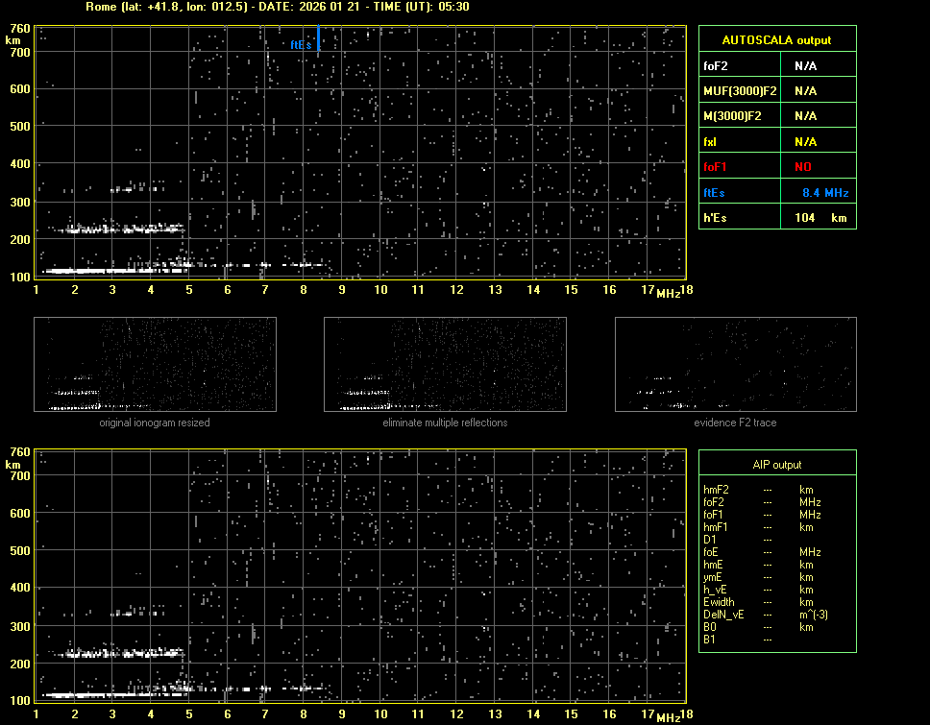Image resolution: width=930 pixels, height=725 pixels.
Task: Click the AUTOSCALA output header
Action: tap(776, 40)
